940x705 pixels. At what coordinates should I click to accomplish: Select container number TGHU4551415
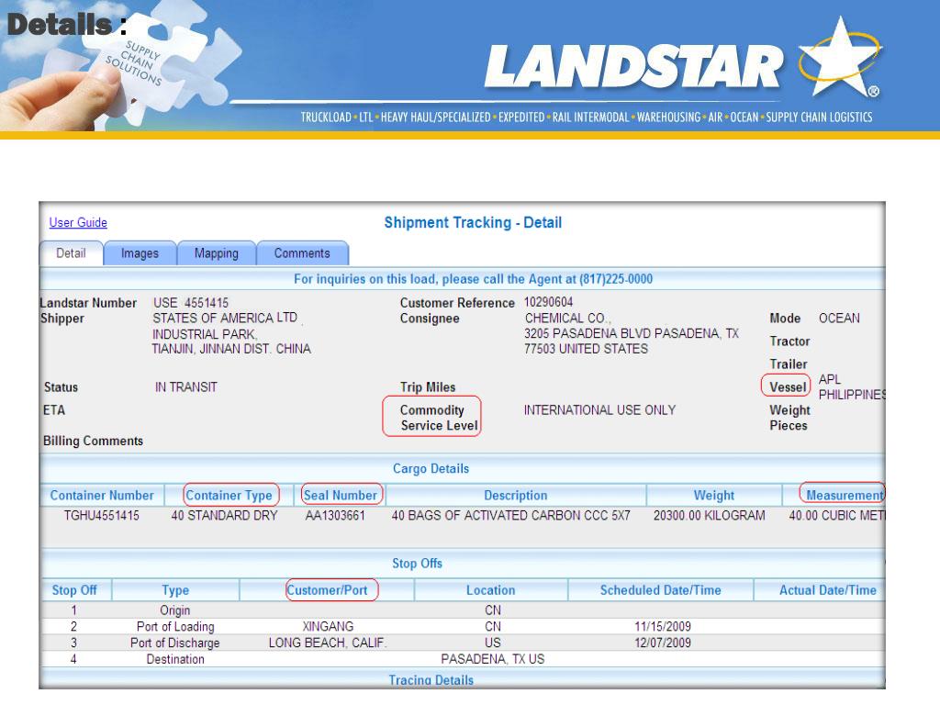pos(102,516)
